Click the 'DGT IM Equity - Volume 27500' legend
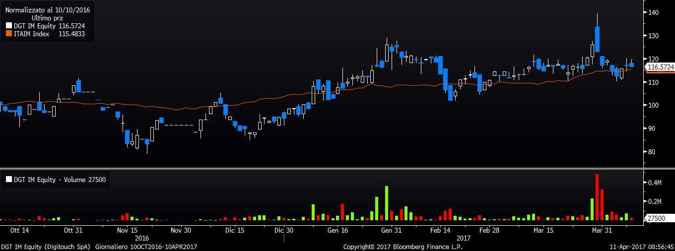The height and width of the screenshot is (251, 675). pos(55,180)
